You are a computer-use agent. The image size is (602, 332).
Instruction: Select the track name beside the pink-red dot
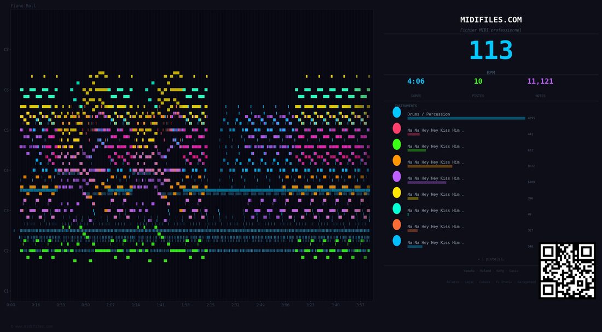coord(436,131)
